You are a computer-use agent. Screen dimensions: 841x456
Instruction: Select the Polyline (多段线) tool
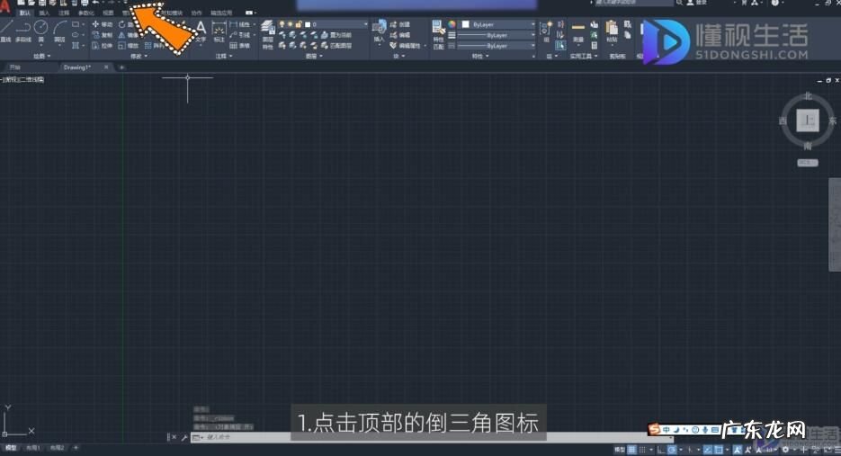pyautogui.click(x=23, y=30)
